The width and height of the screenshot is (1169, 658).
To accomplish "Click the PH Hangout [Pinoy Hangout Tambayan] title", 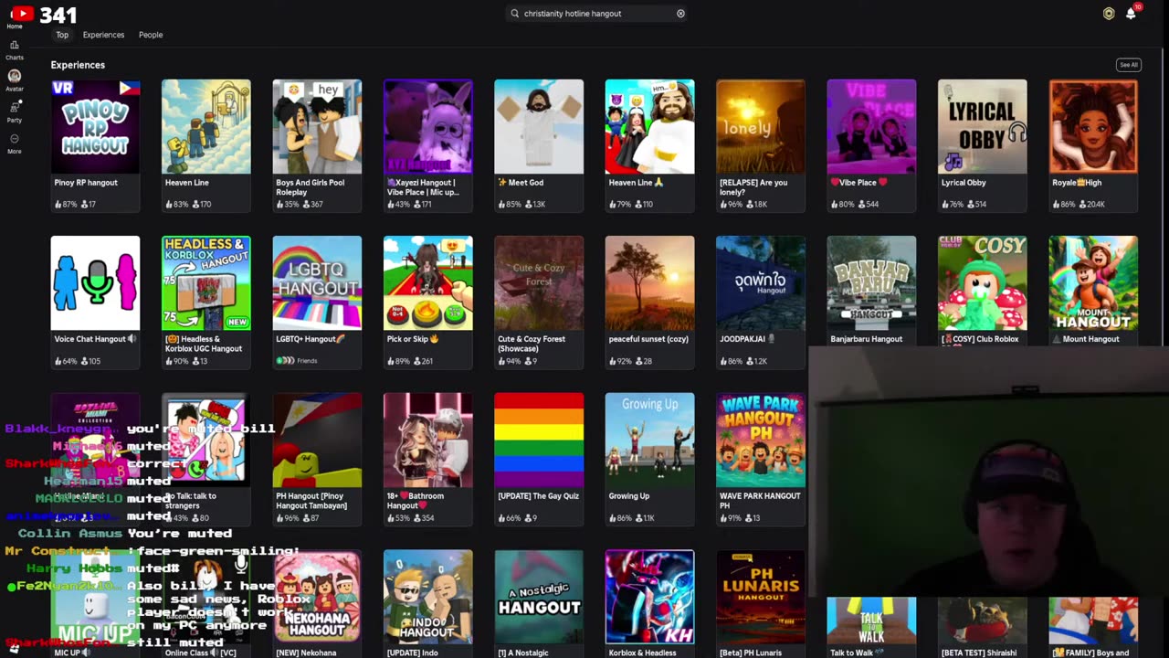I will click(x=311, y=501).
